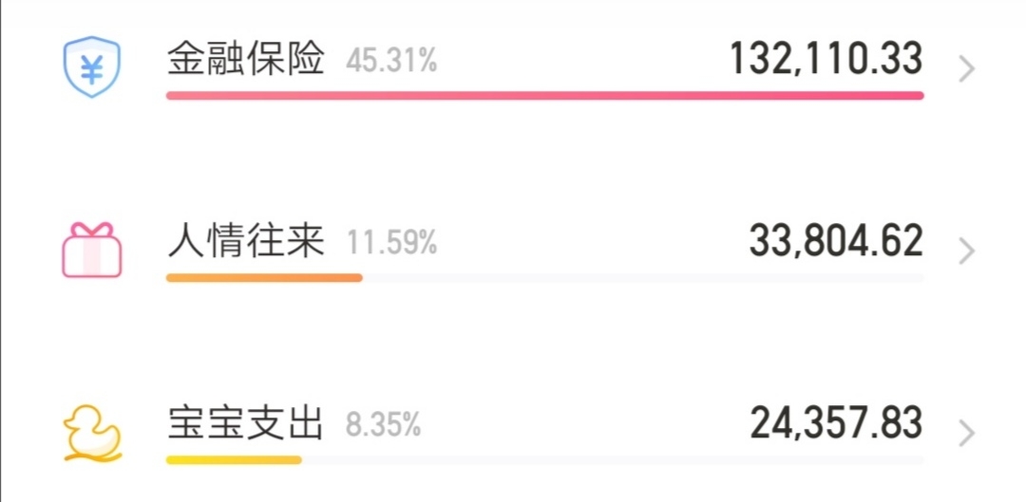Select the yellow 宝宝支出 progress bar

tap(235, 460)
